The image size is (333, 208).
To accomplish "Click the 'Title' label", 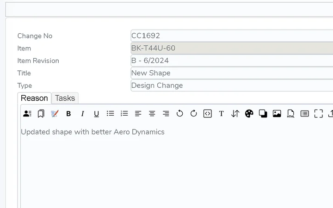I will click(x=24, y=73).
